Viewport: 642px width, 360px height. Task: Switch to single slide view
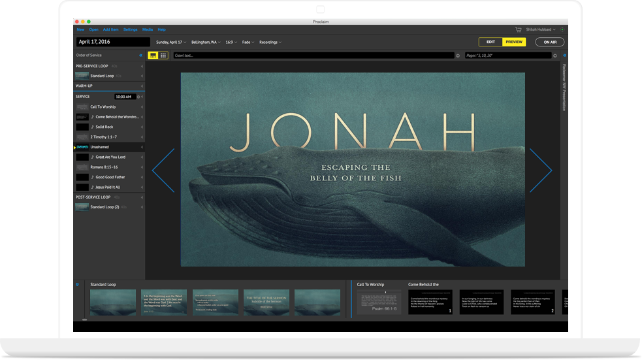pos(153,56)
